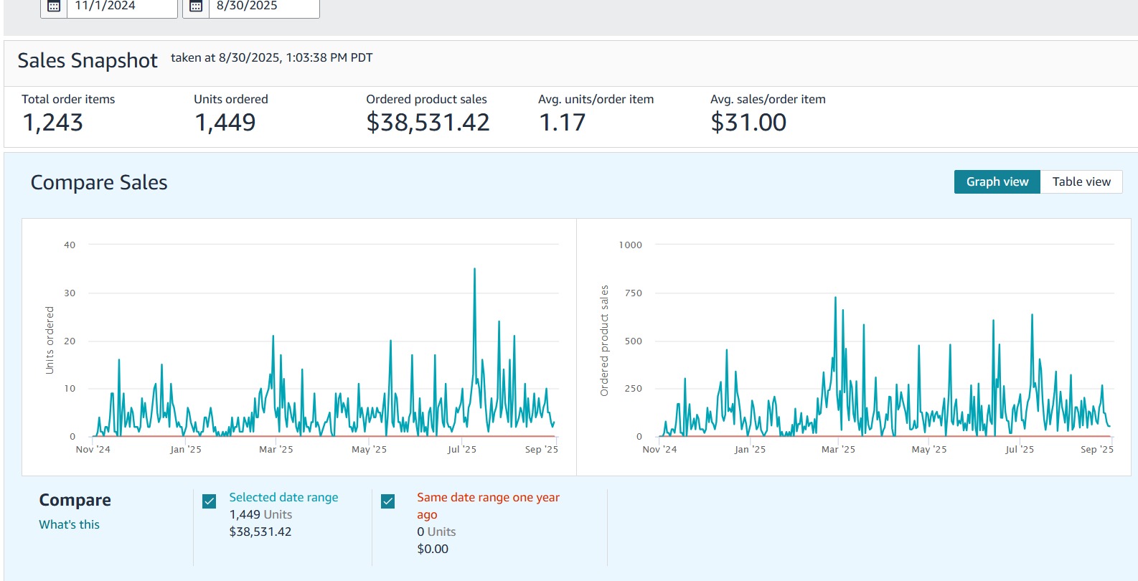The height and width of the screenshot is (581, 1138).
Task: Click the Compare Sales heading
Action: click(x=99, y=182)
